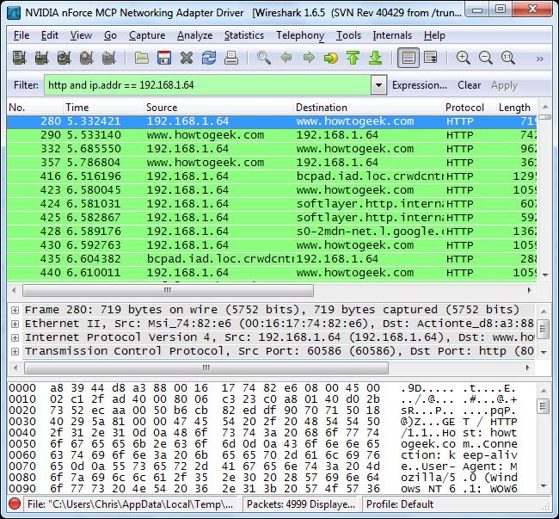This screenshot has height=519, width=559.
Task: Go forward in packet history arrow
Action: click(x=309, y=58)
